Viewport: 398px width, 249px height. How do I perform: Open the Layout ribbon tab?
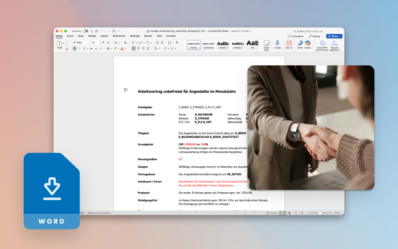[x=104, y=36]
